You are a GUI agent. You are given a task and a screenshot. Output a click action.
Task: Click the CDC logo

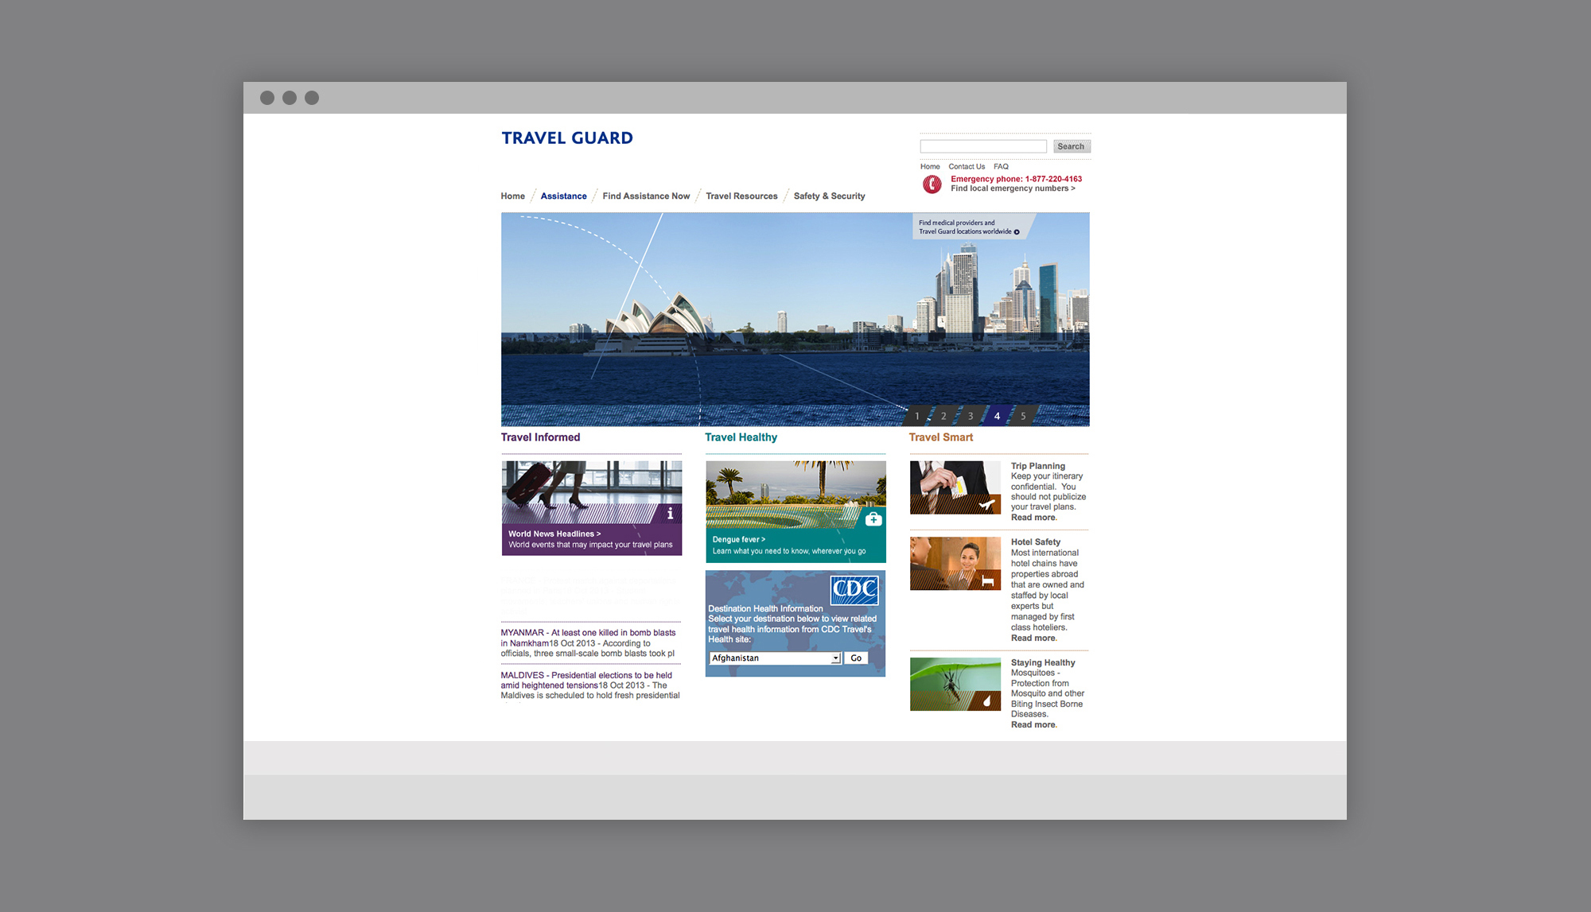pos(854,590)
